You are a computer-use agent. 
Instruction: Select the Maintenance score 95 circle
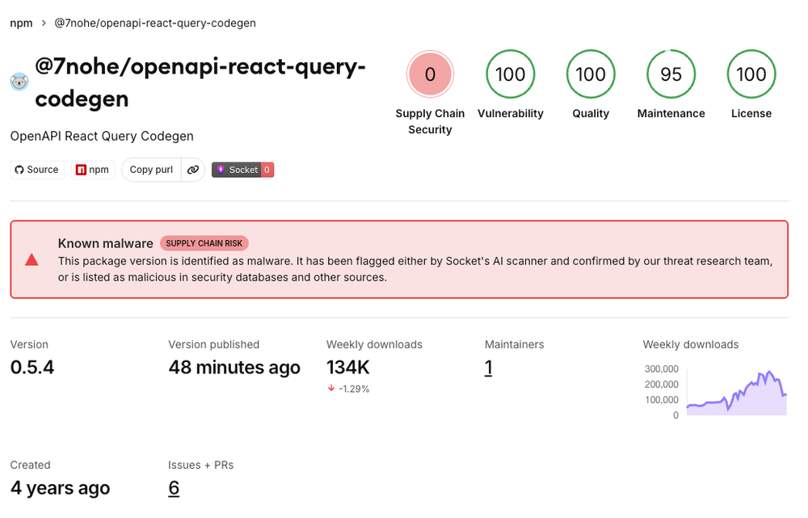671,74
